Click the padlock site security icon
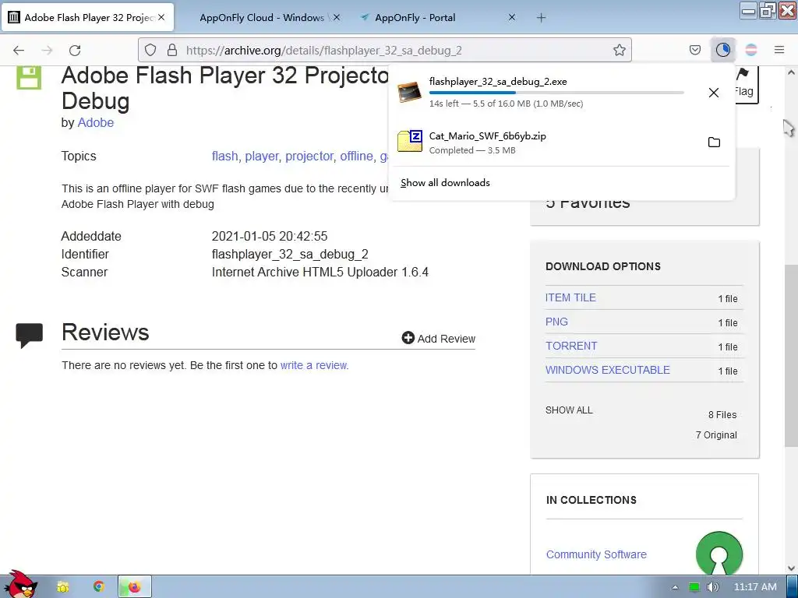The height and width of the screenshot is (598, 798). click(x=172, y=50)
